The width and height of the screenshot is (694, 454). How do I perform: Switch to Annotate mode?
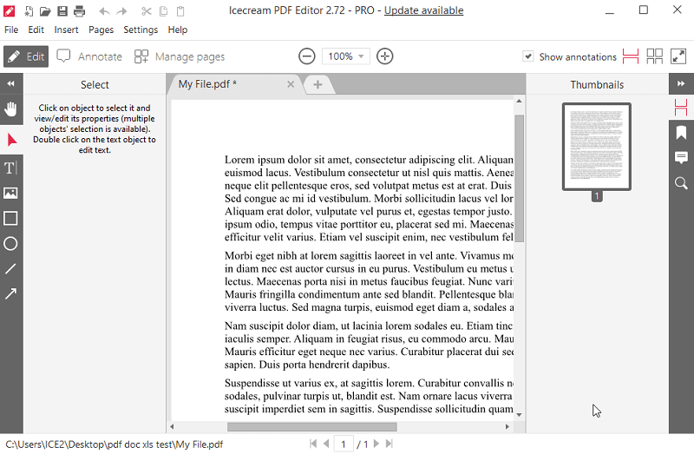pyautogui.click(x=90, y=56)
